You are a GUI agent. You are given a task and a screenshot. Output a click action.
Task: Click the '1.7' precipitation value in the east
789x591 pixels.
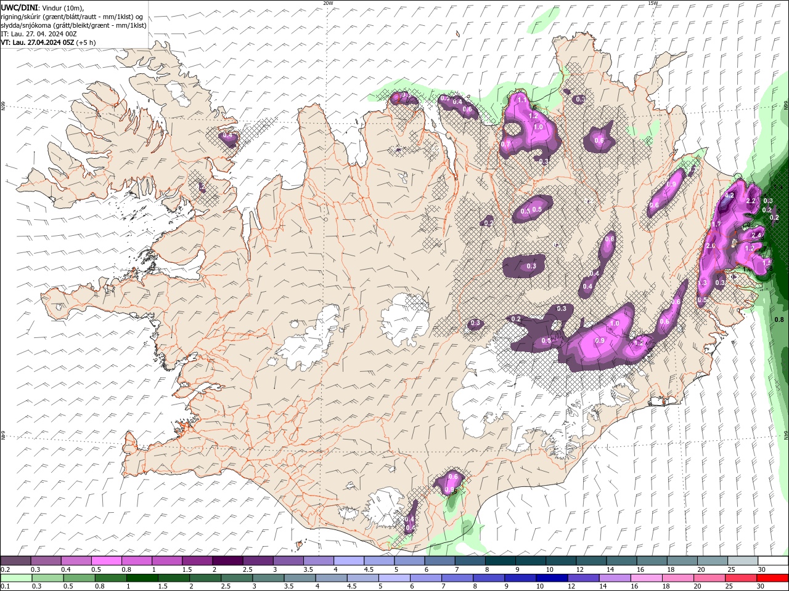(x=716, y=225)
